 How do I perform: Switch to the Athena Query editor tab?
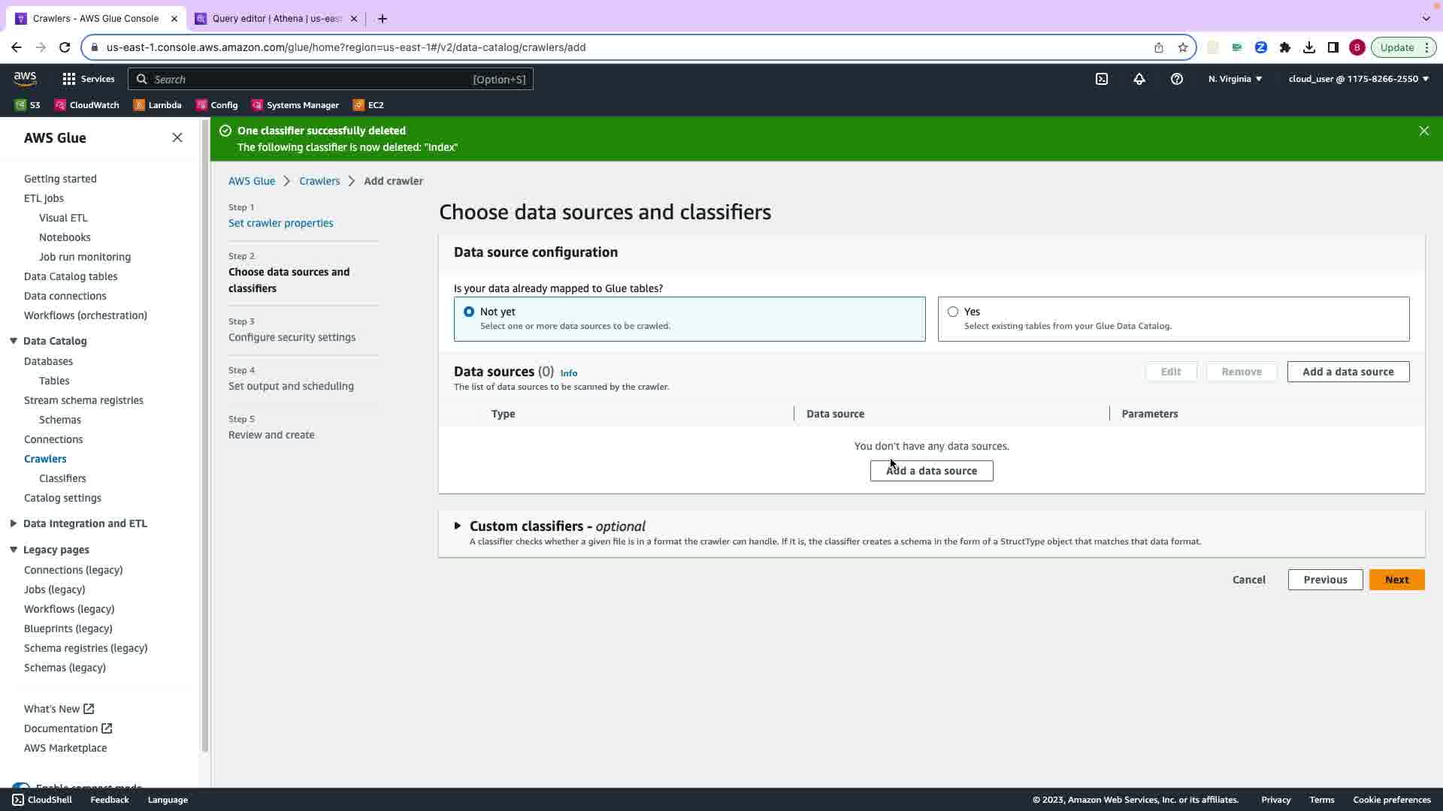(x=276, y=19)
